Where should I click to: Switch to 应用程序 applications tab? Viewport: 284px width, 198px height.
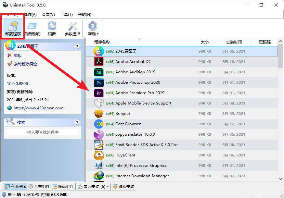click(x=15, y=186)
